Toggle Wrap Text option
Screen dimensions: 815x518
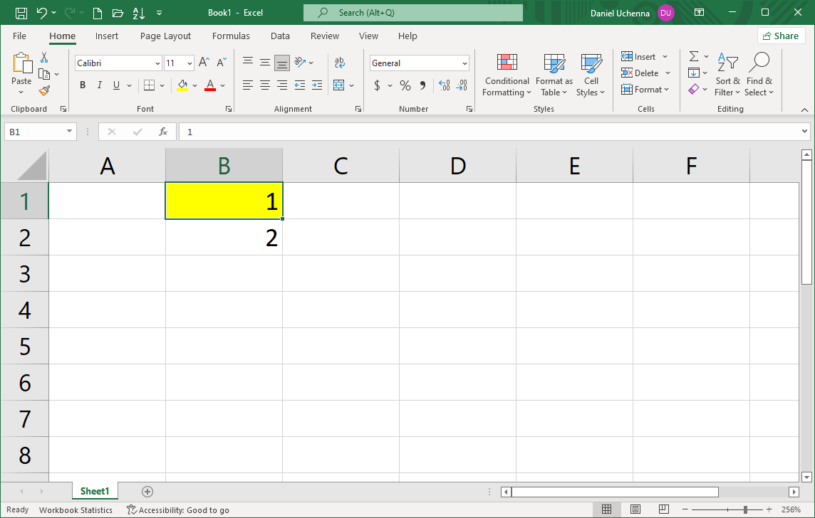click(x=340, y=63)
